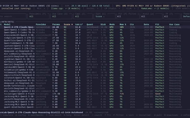Screen dimensions: 190x118
Task: Click the RAM 29.5 GB avail readout
Action: [x=87, y=6]
